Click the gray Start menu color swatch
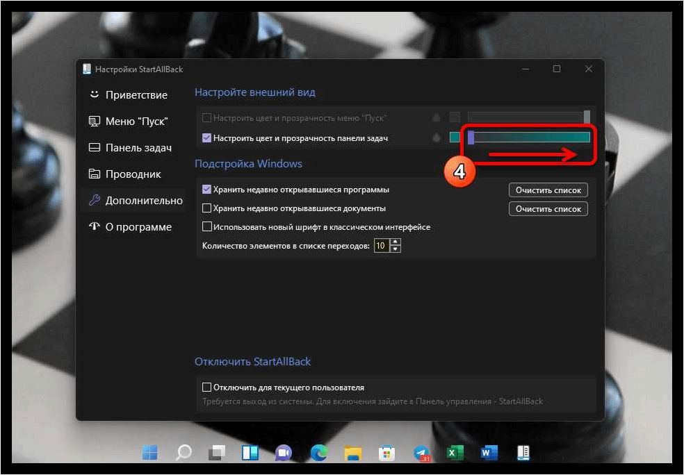This screenshot has width=684, height=475. tap(455, 117)
